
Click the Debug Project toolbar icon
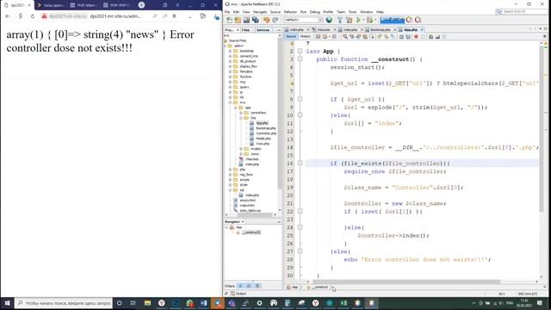[x=369, y=20]
